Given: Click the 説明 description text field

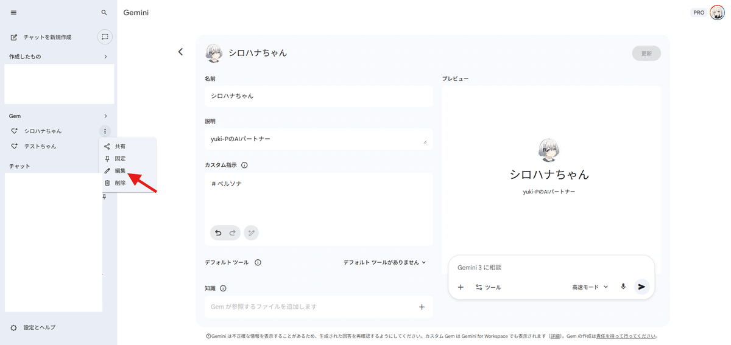Looking at the screenshot, I should tap(319, 139).
